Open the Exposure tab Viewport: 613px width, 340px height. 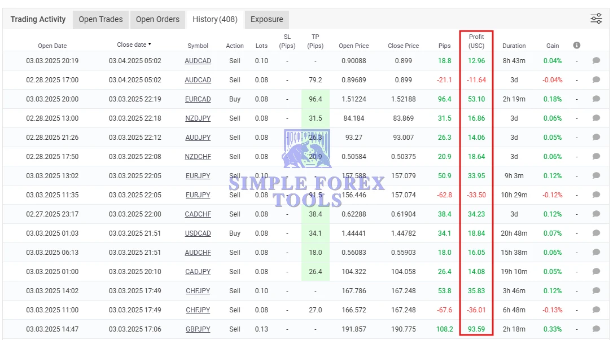point(266,19)
